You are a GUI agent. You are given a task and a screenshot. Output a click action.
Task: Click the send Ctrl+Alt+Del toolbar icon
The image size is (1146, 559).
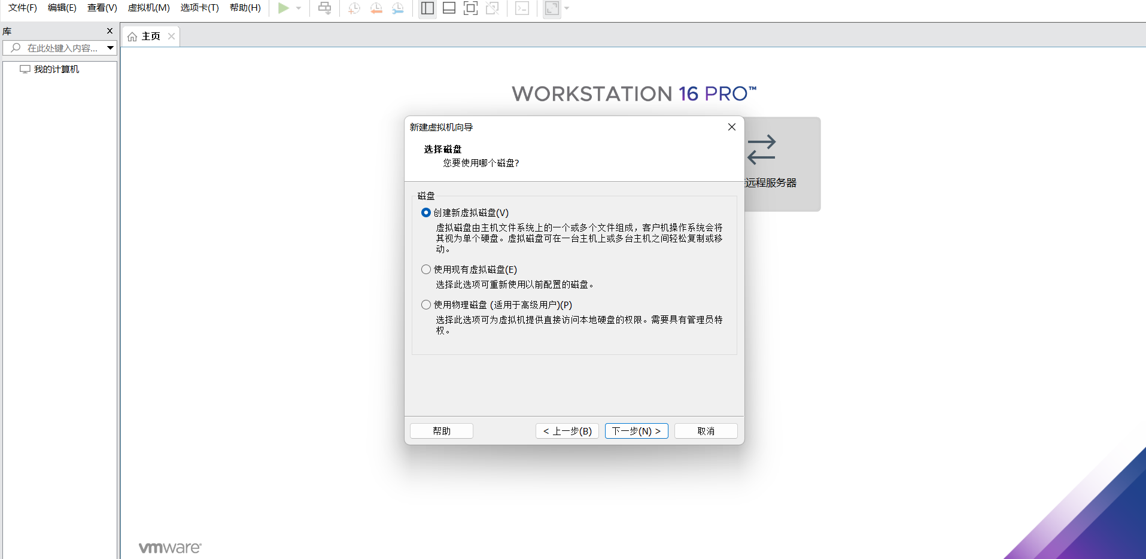click(324, 8)
